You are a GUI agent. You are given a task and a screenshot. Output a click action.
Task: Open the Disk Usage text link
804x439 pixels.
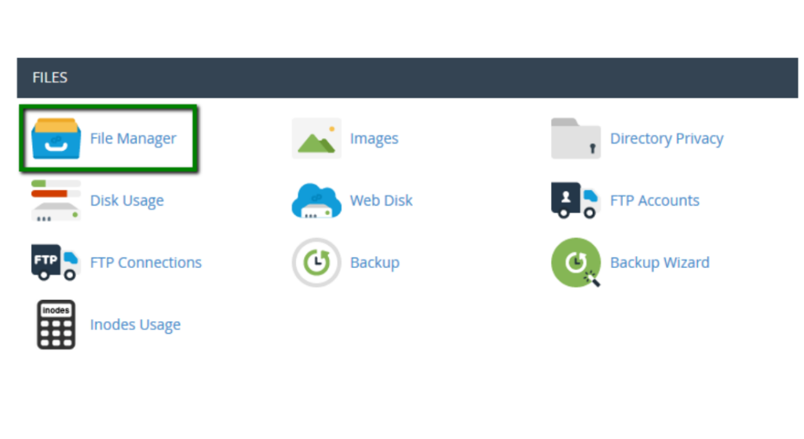126,201
